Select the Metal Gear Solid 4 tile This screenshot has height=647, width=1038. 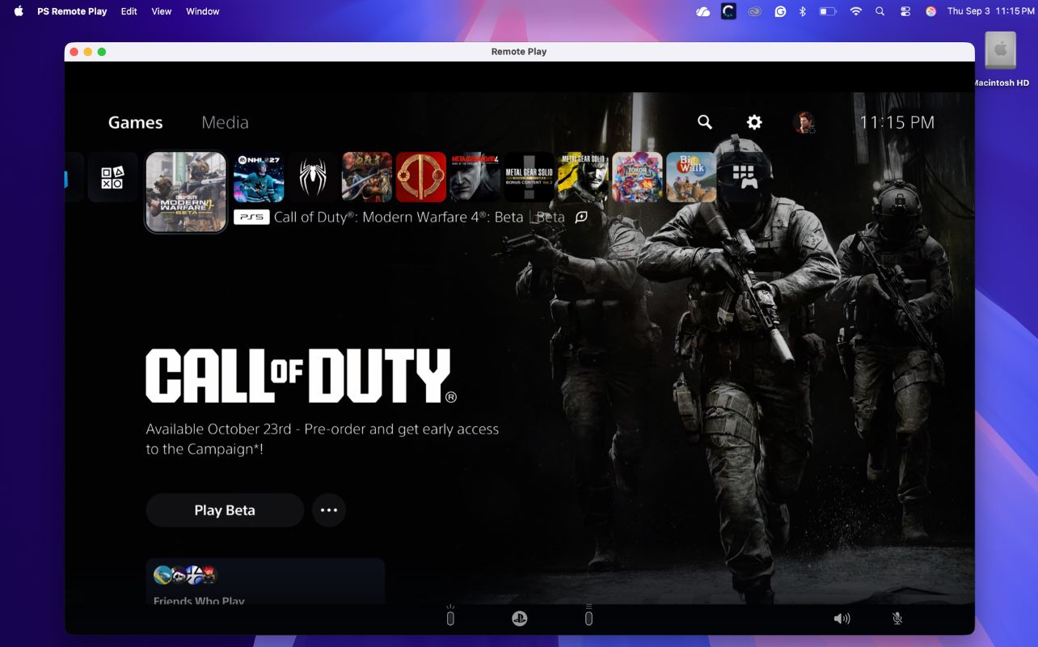click(x=475, y=177)
